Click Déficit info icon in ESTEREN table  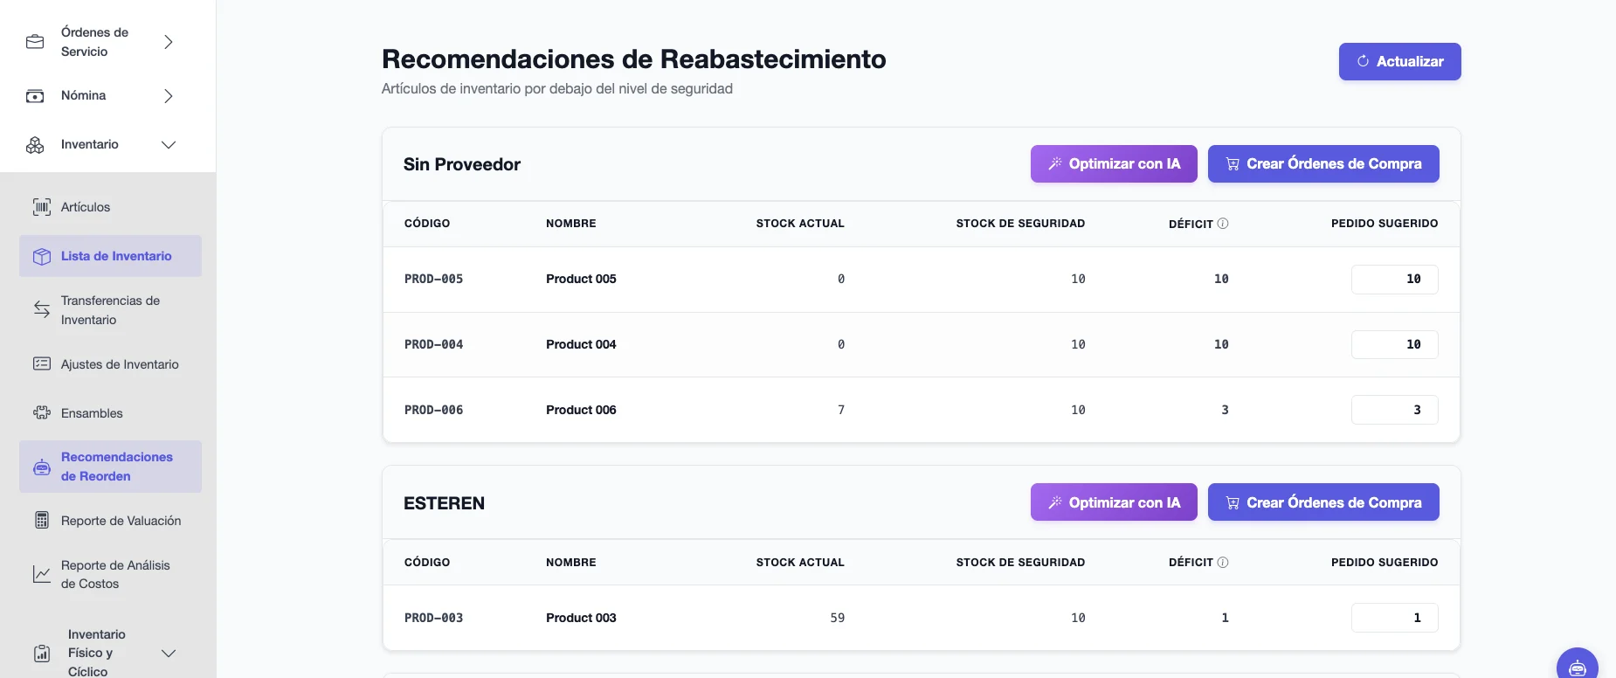pos(1223,563)
